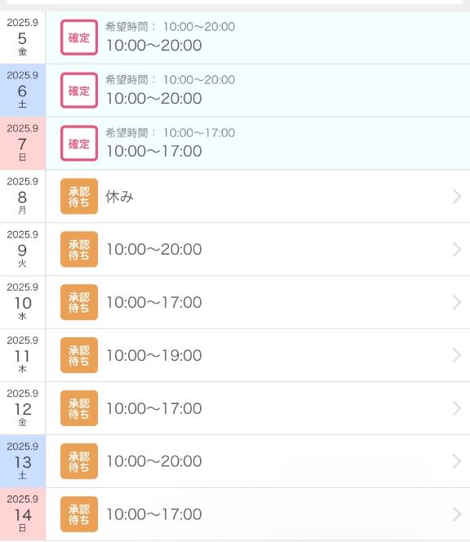Screen dimensions: 470x542
Task: Click the 確定 badge for September 5
Action: [x=79, y=38]
